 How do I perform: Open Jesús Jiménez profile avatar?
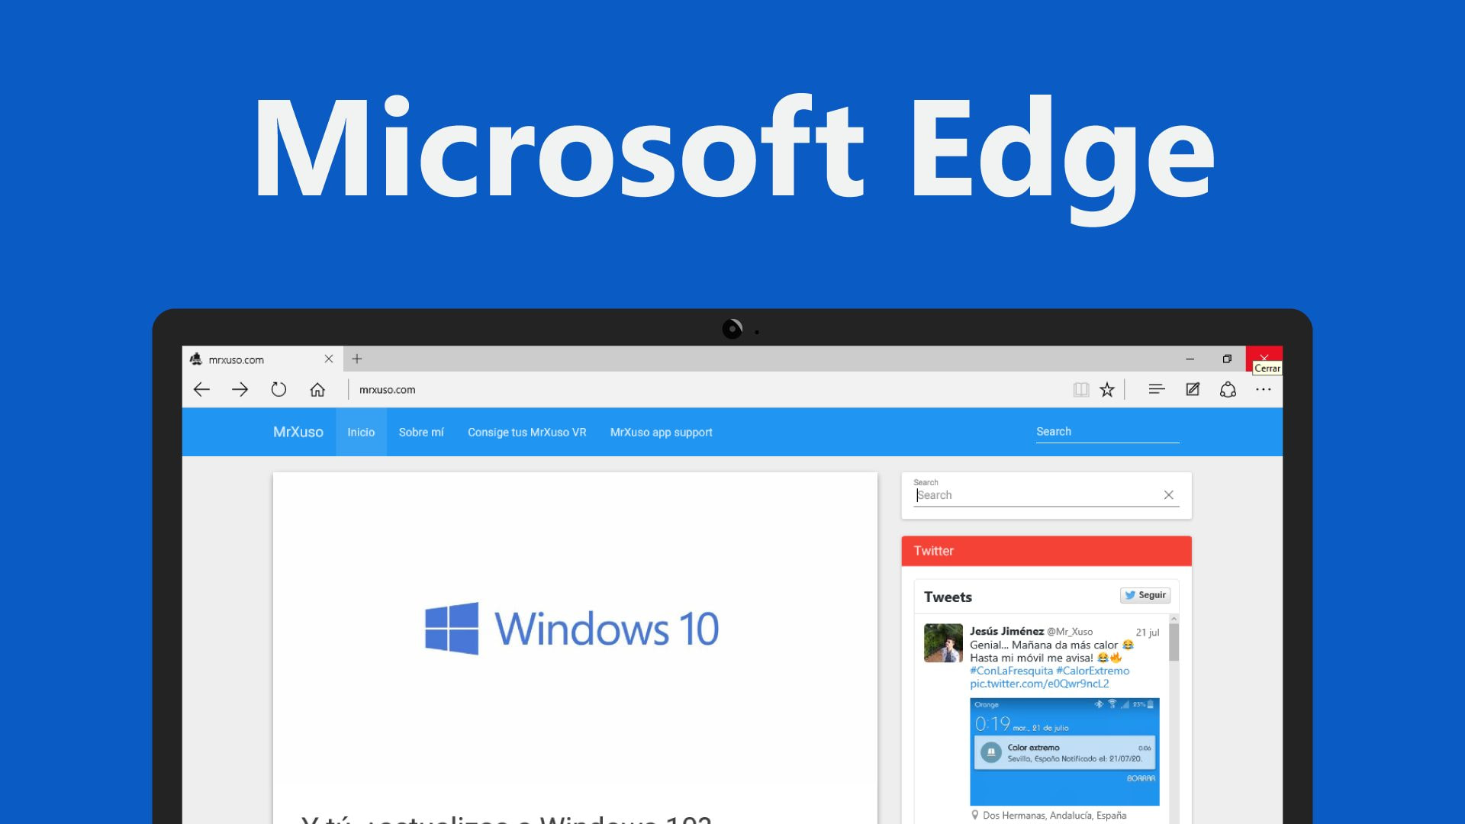pos(943,643)
